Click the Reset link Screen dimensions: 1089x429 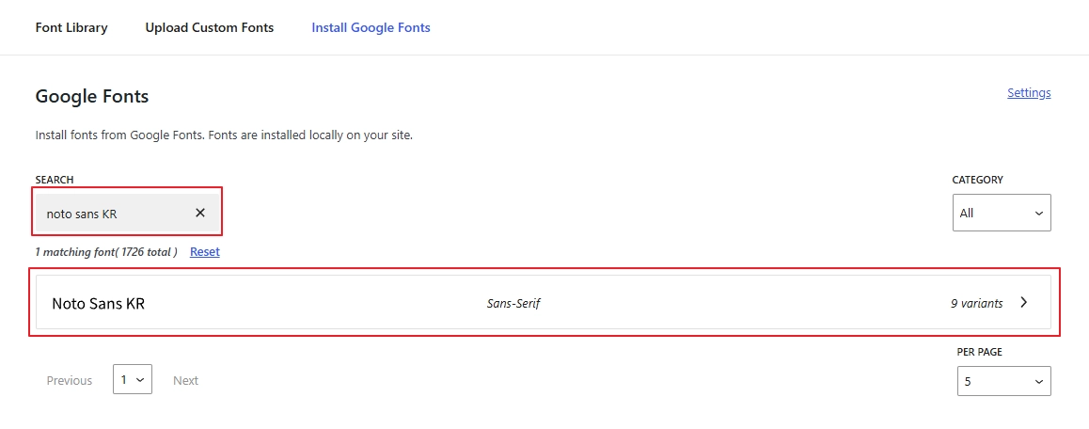pyautogui.click(x=204, y=252)
